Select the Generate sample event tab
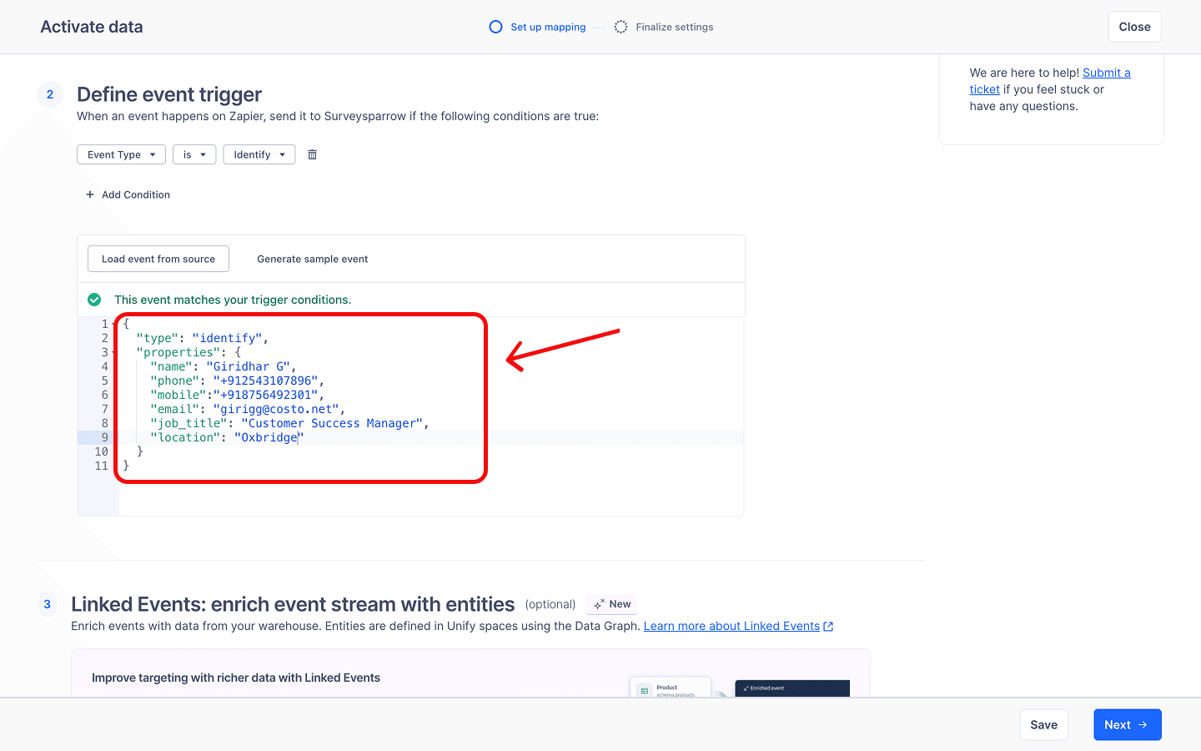This screenshot has height=751, width=1201. (x=313, y=259)
